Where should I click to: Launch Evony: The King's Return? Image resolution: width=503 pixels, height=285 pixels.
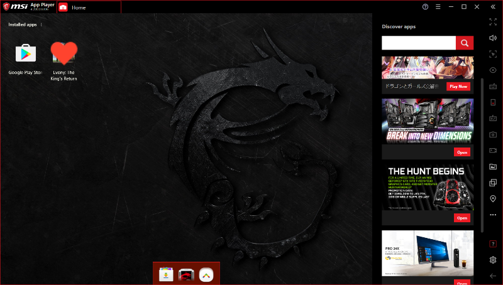coord(64,53)
